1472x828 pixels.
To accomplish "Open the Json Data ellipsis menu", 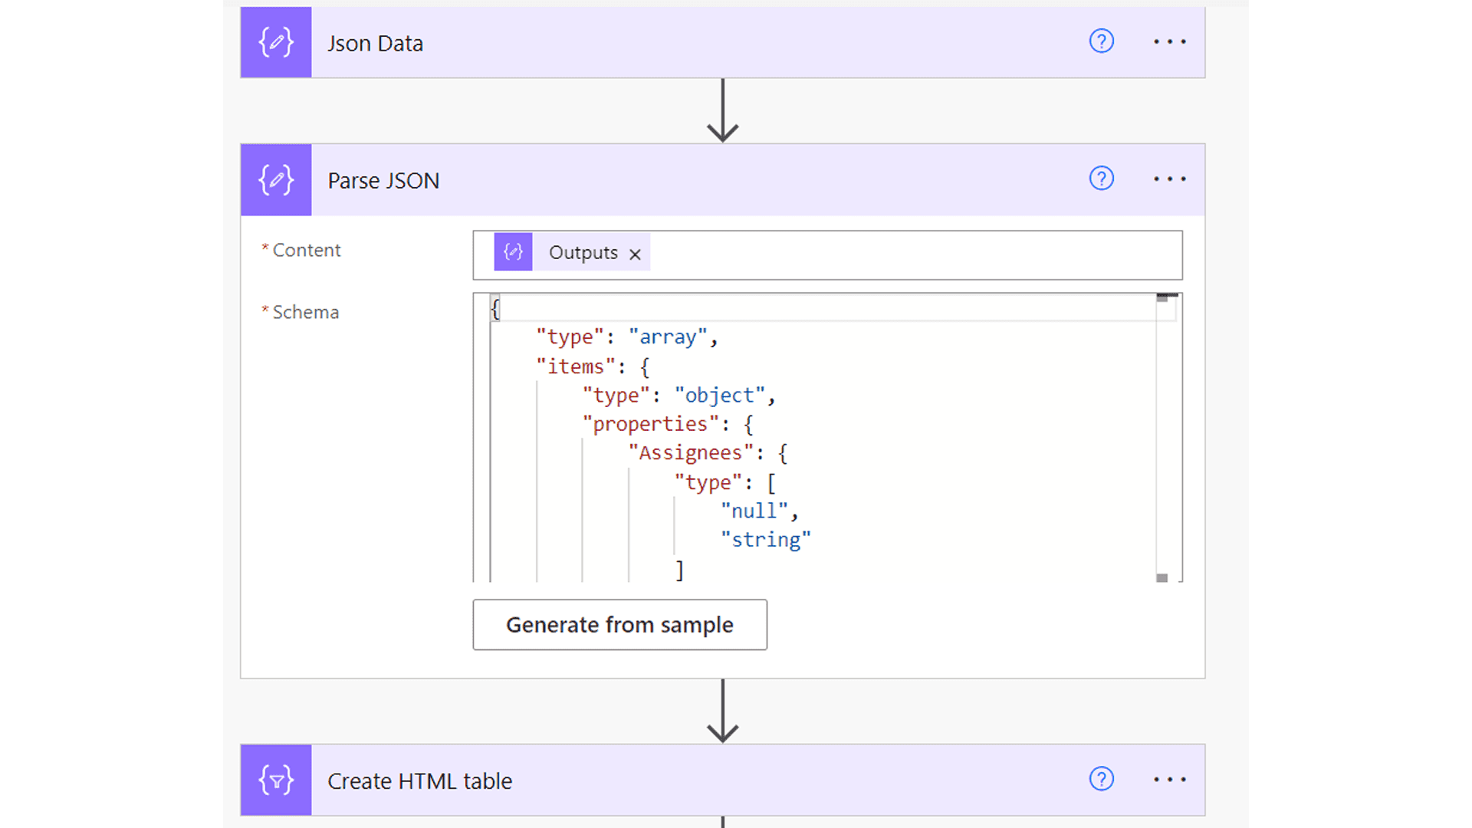I will (x=1168, y=41).
